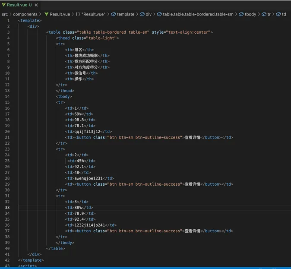Click the Vue icon in breadcrumb
The height and width of the screenshot is (269, 291).
(46, 14)
